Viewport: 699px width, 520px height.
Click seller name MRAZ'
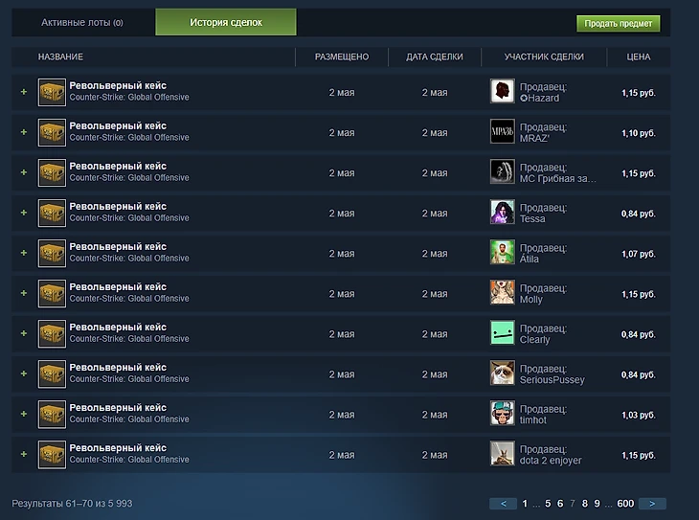click(534, 138)
